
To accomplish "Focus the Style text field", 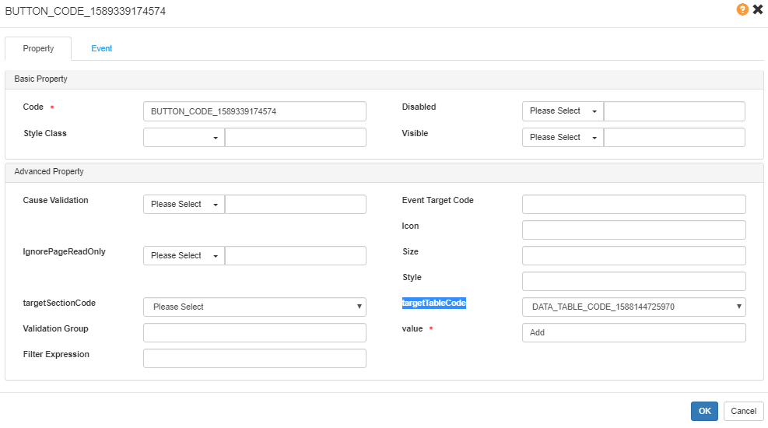I will tap(633, 282).
